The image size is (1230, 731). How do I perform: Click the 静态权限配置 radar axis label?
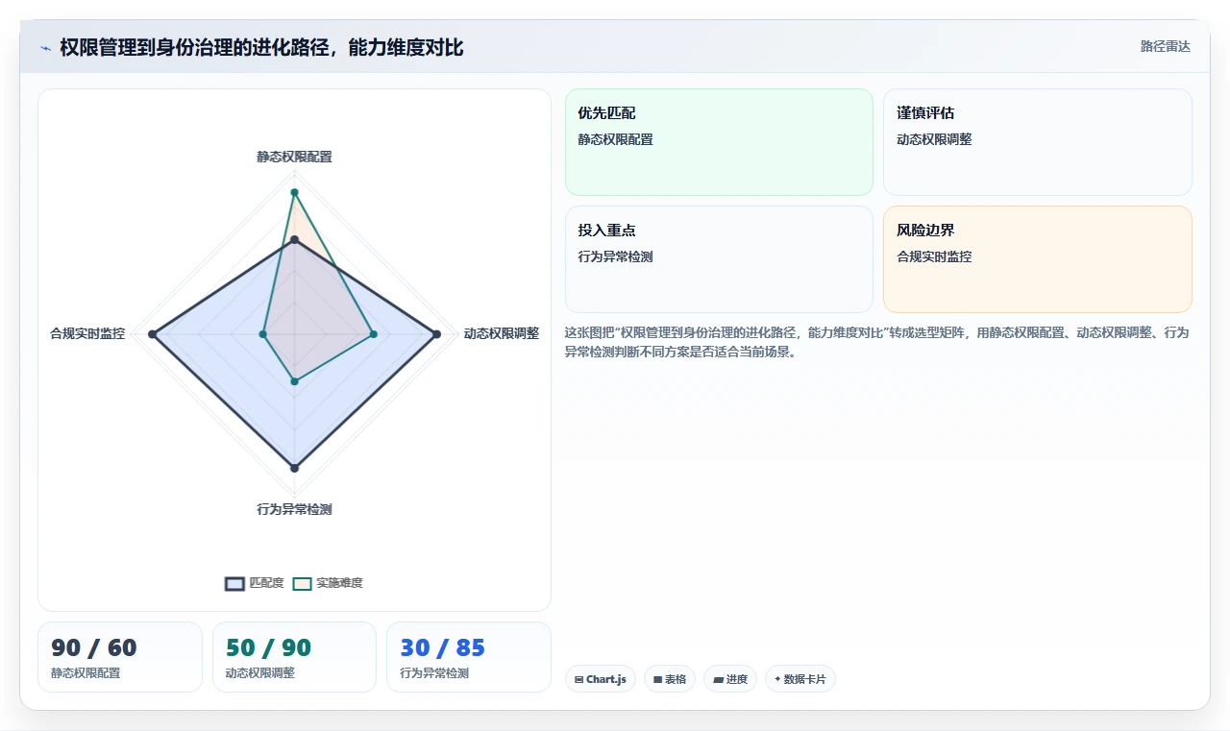tap(294, 157)
